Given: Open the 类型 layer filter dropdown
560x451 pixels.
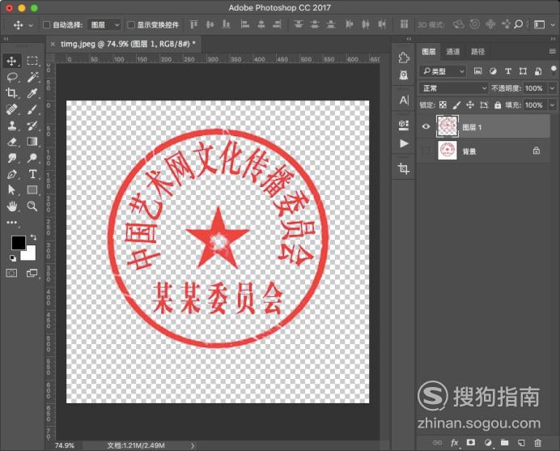Looking at the screenshot, I should coord(443,71).
